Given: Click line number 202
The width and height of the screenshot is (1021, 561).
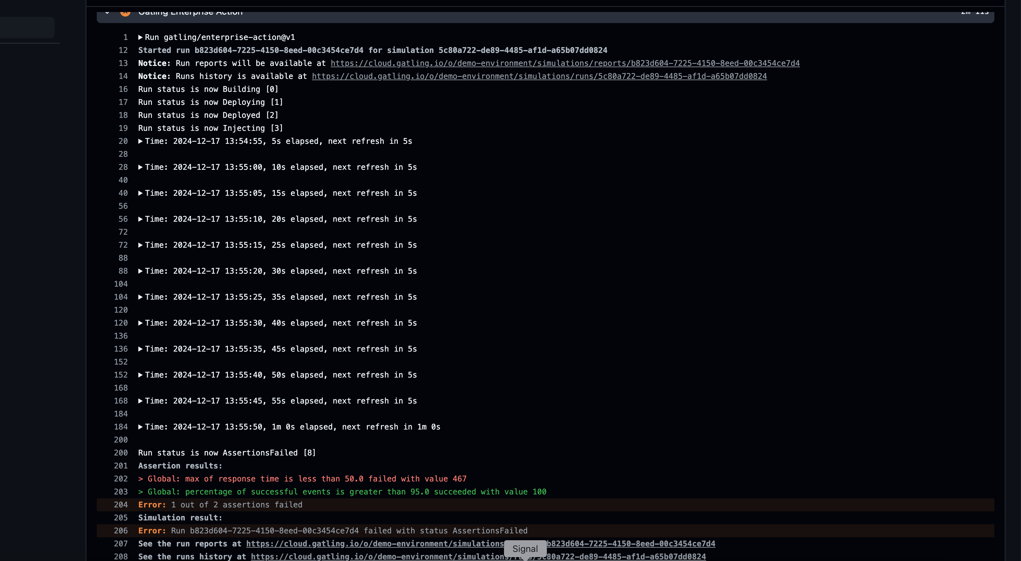Looking at the screenshot, I should click(120, 479).
